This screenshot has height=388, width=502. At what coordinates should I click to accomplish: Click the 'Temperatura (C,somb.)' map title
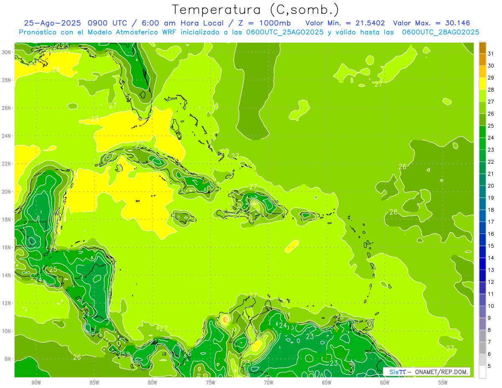coord(256,10)
